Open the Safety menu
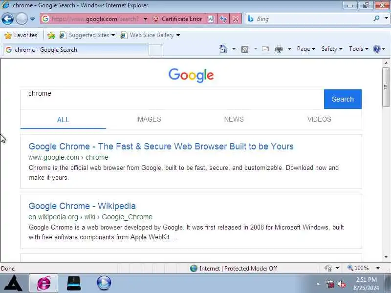The width and height of the screenshot is (391, 293). 332,49
